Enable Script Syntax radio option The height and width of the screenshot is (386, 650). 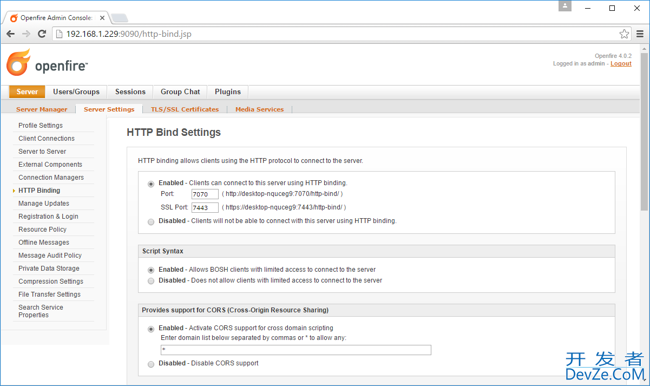tap(151, 270)
